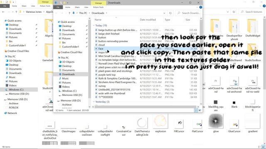The image size is (266, 149).
Task: Open Windows (C:) in Downloads navigation pane
Action: coord(69,91)
